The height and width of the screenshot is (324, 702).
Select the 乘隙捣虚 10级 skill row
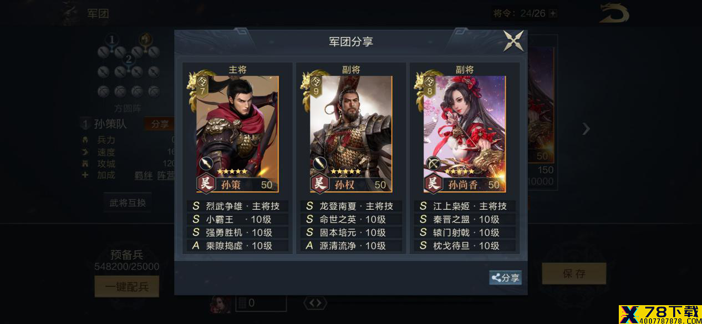pos(237,246)
